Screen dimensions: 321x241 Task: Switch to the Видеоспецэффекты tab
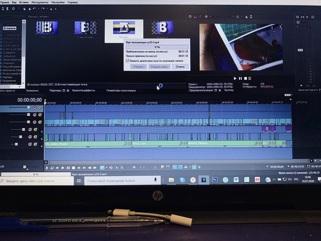point(84,90)
